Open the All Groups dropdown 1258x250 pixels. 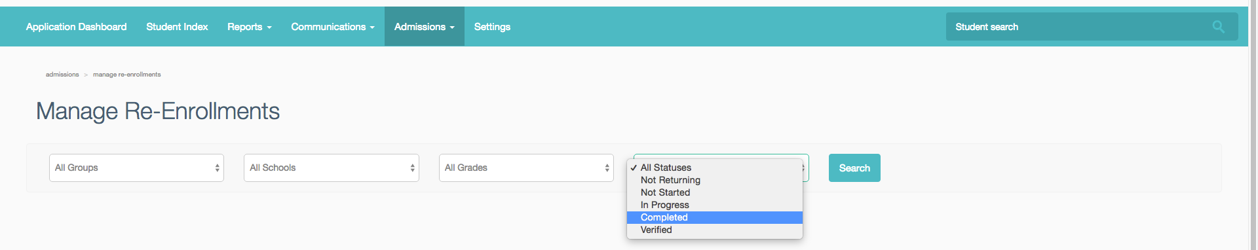click(x=136, y=168)
